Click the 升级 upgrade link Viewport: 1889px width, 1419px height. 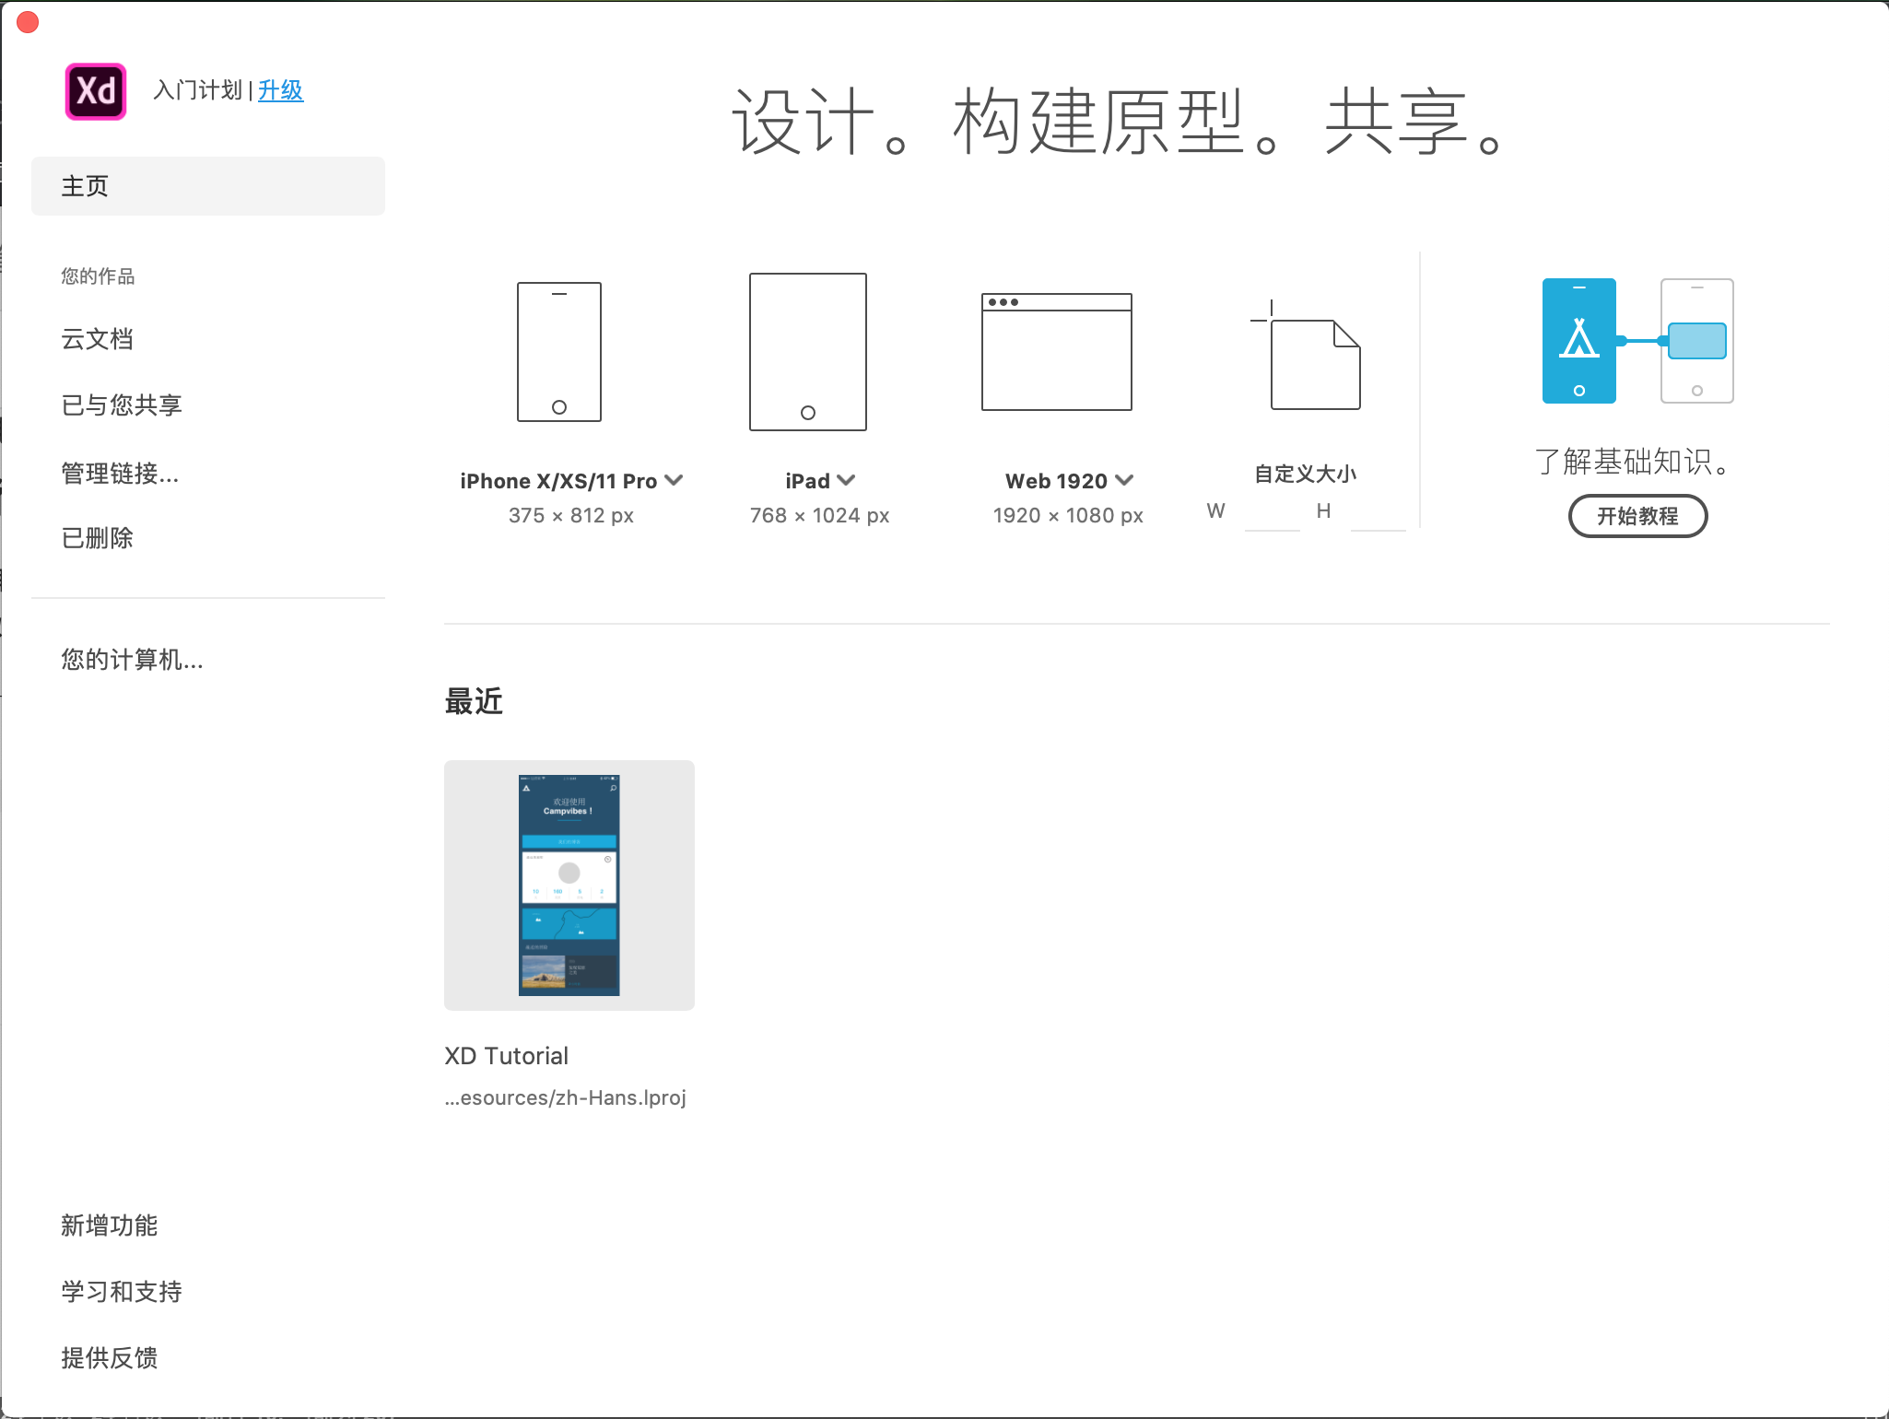pos(281,90)
